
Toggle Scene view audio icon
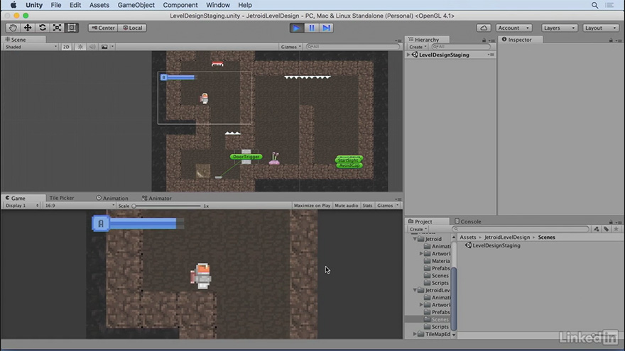pos(92,47)
